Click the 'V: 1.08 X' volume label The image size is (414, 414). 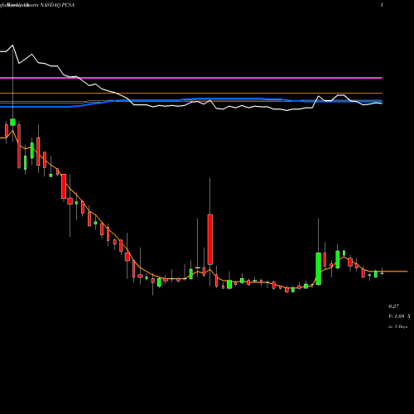[399, 316]
